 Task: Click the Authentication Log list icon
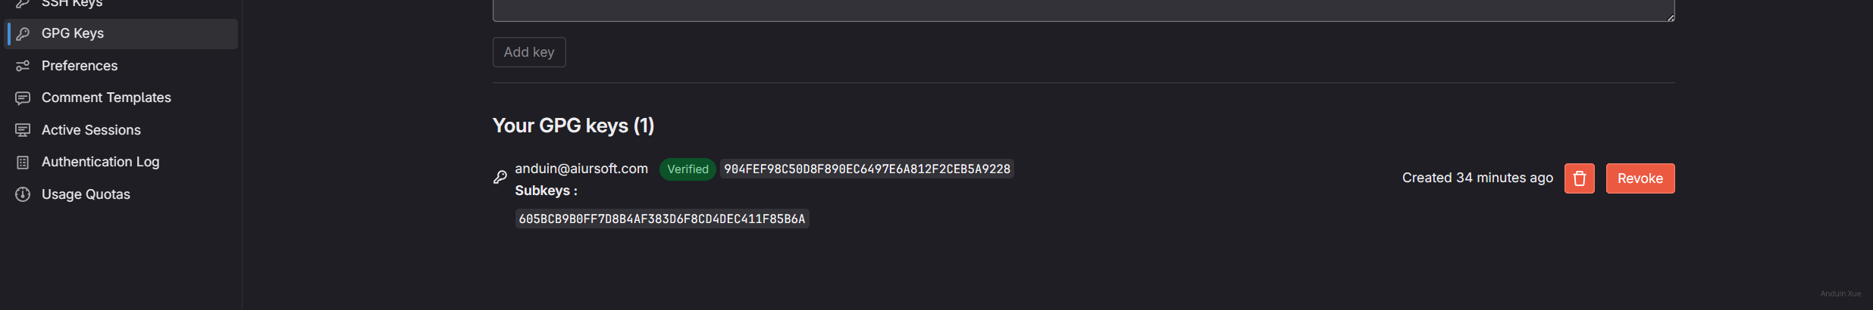(23, 163)
